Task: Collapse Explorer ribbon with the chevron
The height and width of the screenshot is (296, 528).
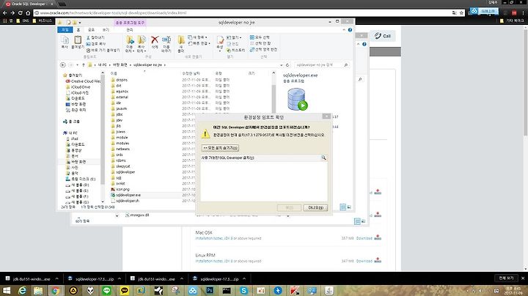Action: point(344,30)
